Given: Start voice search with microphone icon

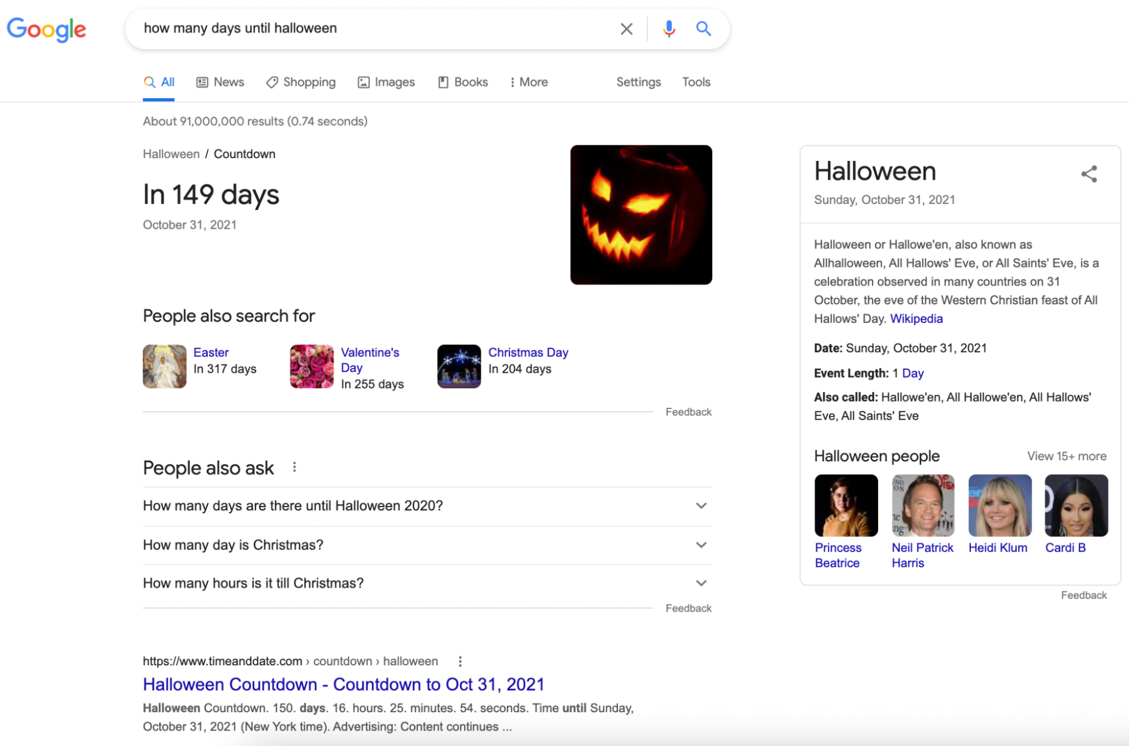Looking at the screenshot, I should point(669,29).
